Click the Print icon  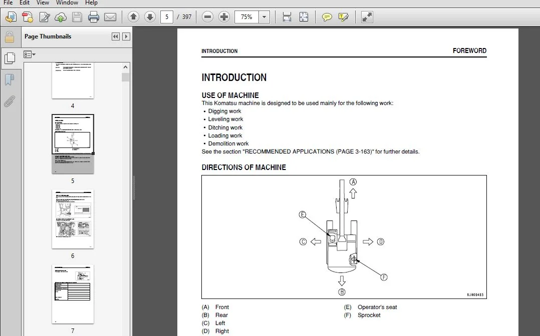[x=93, y=17]
